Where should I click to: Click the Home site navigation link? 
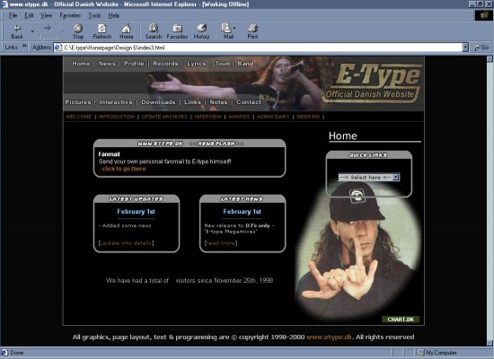81,64
